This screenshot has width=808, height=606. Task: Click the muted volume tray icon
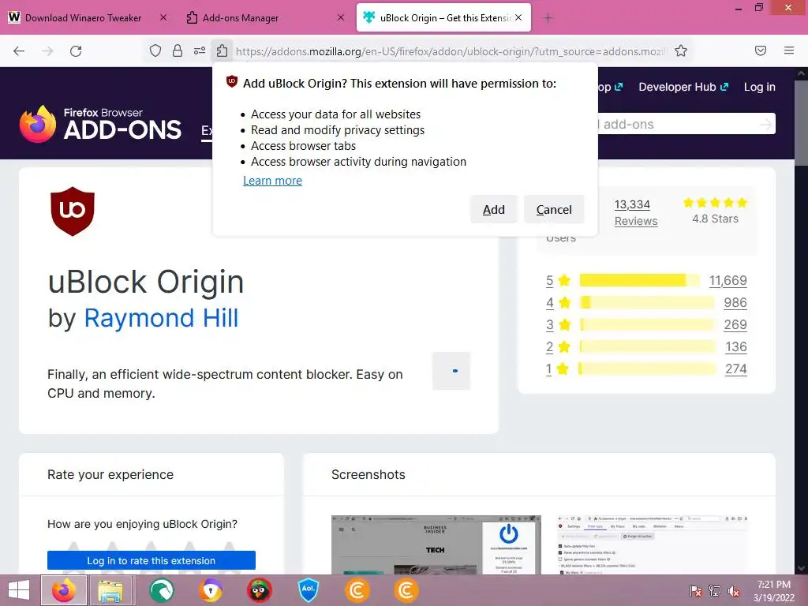[x=734, y=591]
